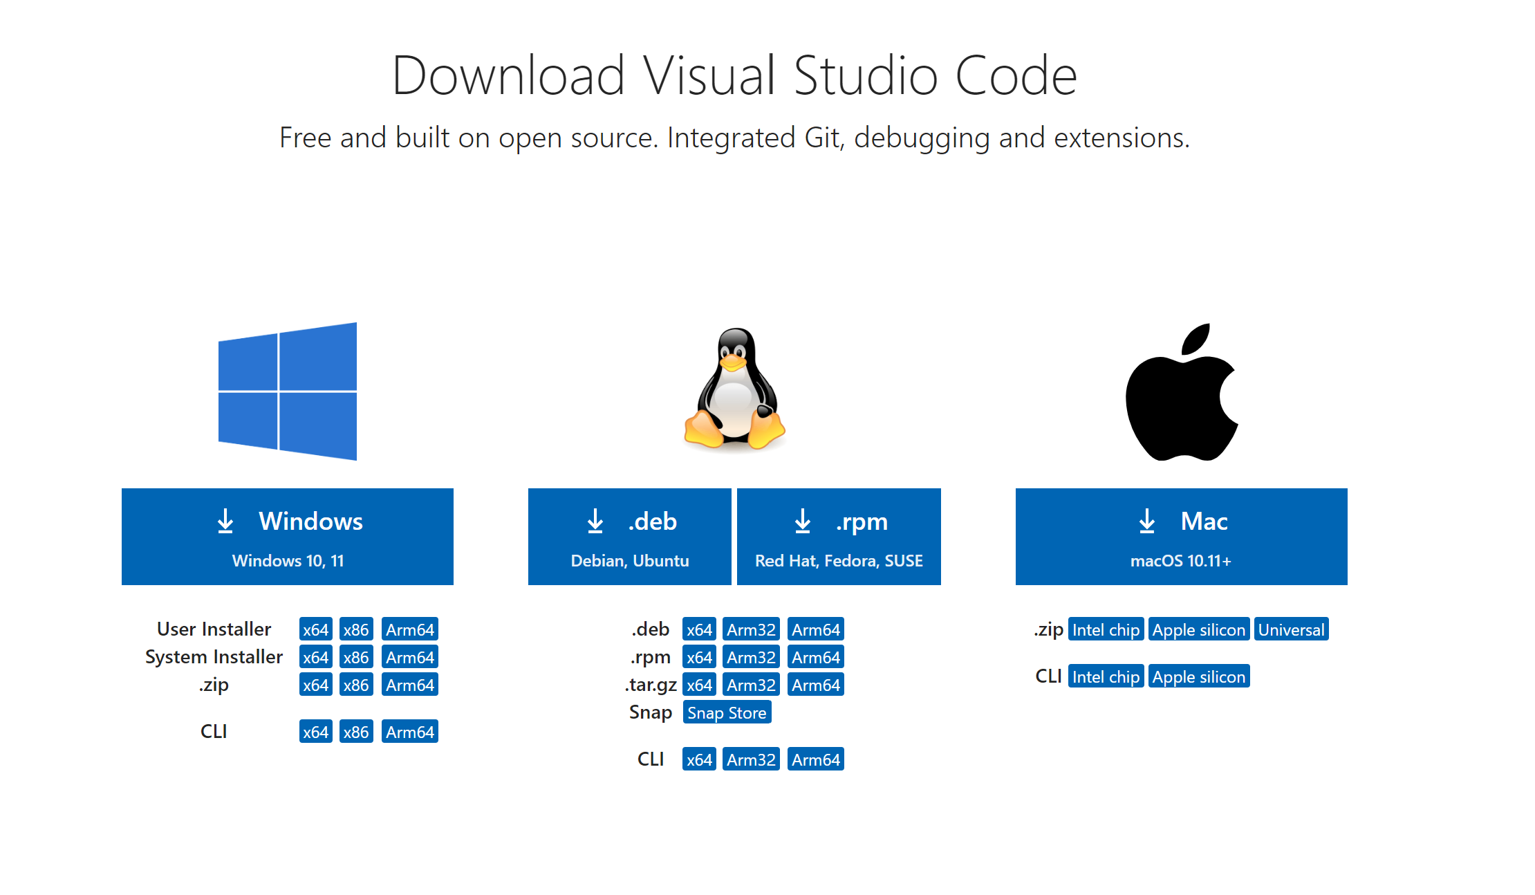The image size is (1535, 895).
Task: Pick the Linux .rpm Arm64 link
Action: [816, 657]
